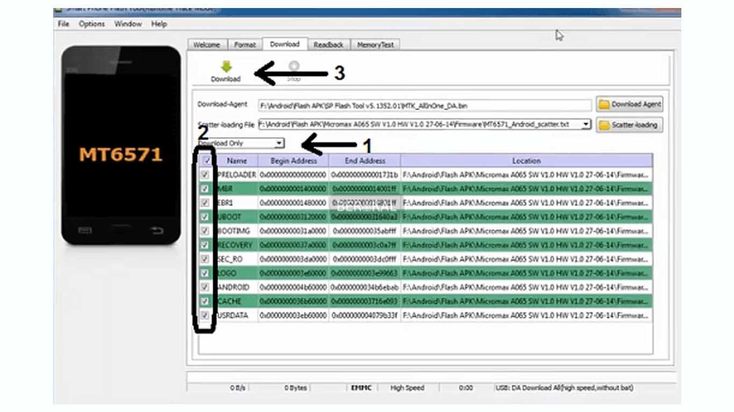The height and width of the screenshot is (412, 734).
Task: Click the green Download arrow icon
Action: tap(226, 67)
